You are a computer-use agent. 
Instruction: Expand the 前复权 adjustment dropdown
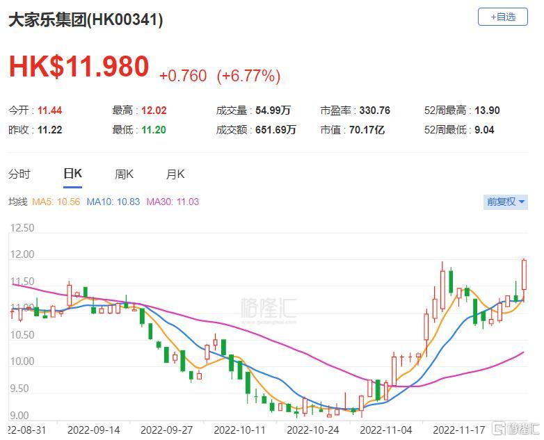pyautogui.click(x=506, y=202)
